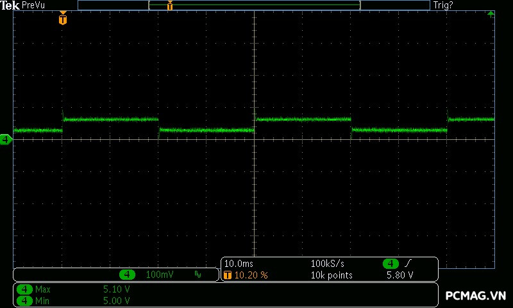Click the Tek logo in the corner
This screenshot has width=513, height=308.
coord(10,4)
